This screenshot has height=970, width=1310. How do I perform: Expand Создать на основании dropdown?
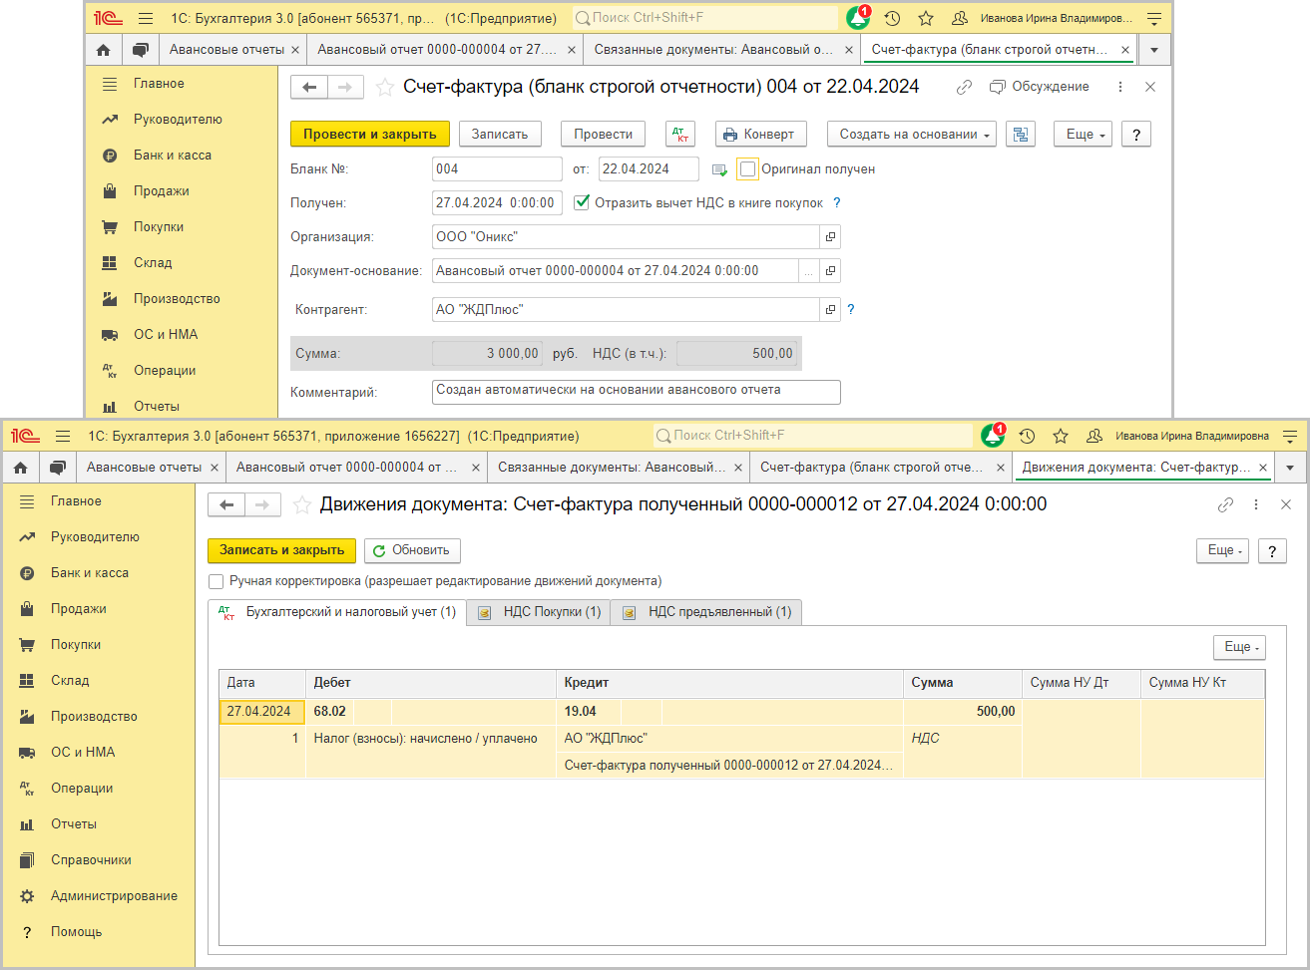click(912, 135)
